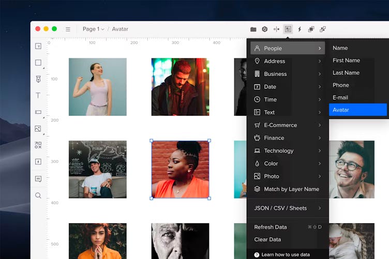The height and width of the screenshot is (259, 389).
Task: Open the People data category
Action: point(288,48)
